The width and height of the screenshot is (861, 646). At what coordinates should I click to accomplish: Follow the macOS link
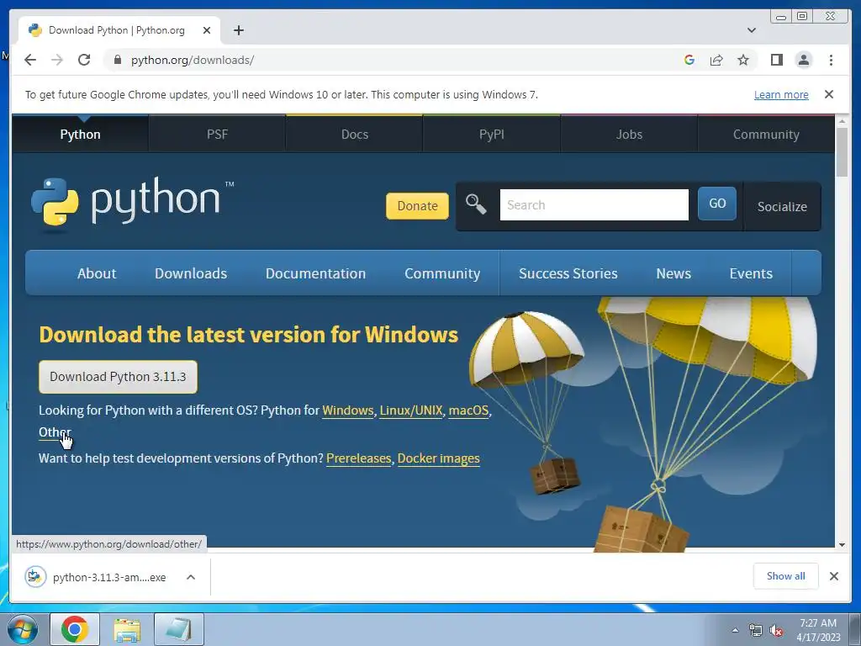tap(468, 410)
